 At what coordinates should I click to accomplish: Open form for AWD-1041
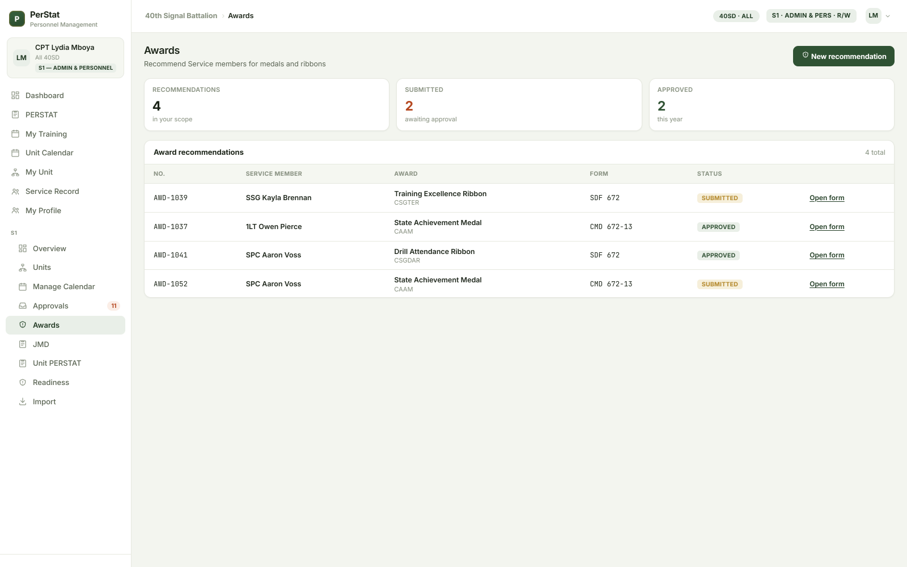827,255
